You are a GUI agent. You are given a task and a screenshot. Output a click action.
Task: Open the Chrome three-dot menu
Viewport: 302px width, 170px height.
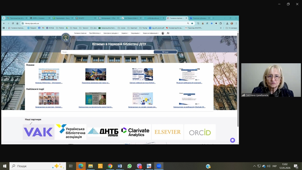(236, 23)
